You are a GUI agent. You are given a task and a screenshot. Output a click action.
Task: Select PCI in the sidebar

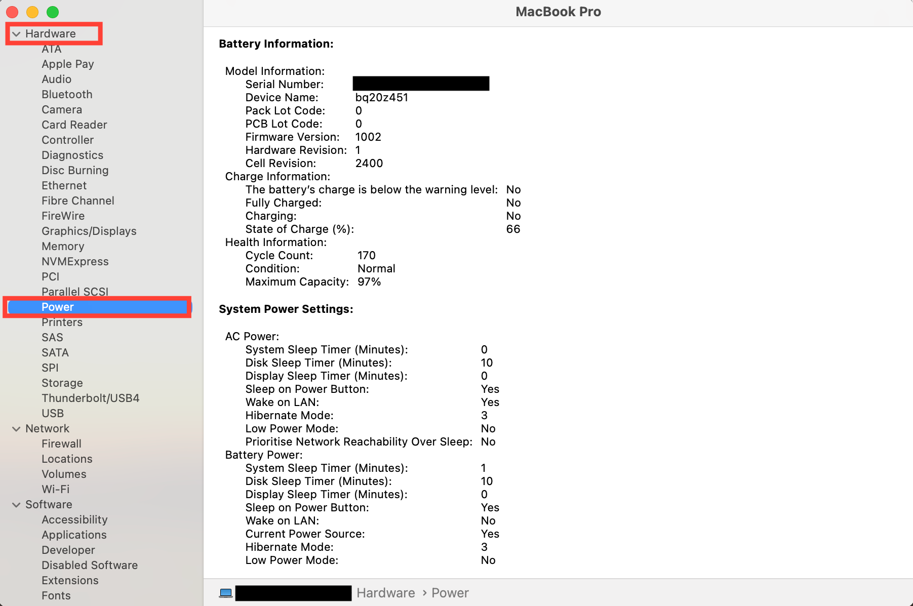51,277
